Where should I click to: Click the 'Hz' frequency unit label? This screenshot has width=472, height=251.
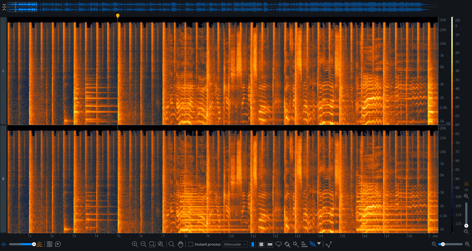coord(448,123)
